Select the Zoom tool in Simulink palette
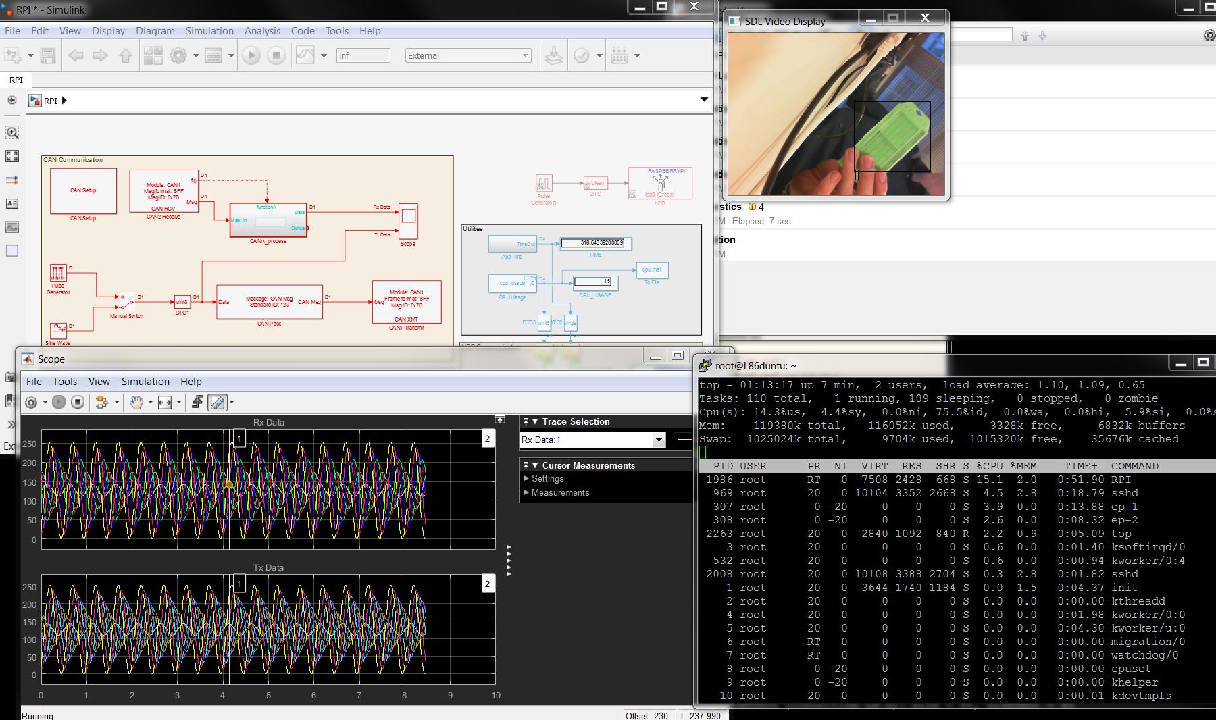 pyautogui.click(x=12, y=132)
